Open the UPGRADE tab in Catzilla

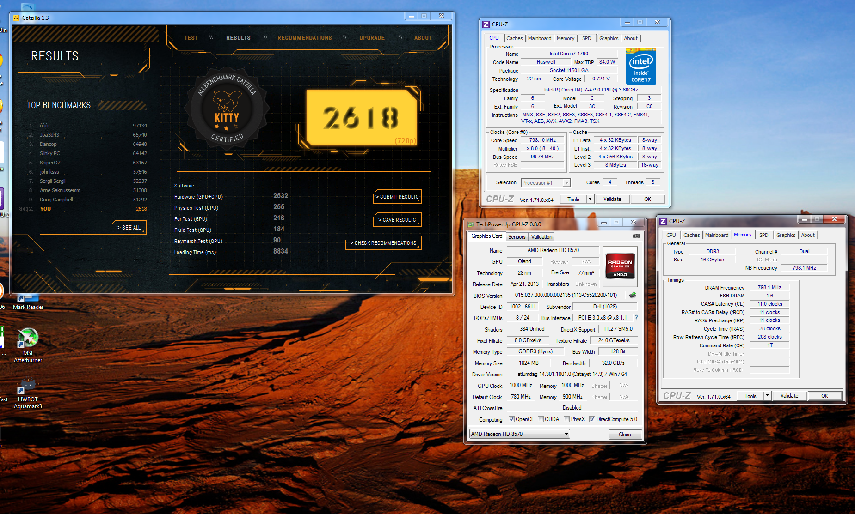click(x=372, y=38)
